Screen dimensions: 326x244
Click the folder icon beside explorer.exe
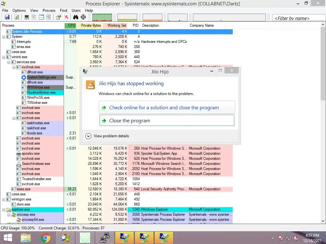pyautogui.click(x=9, y=210)
